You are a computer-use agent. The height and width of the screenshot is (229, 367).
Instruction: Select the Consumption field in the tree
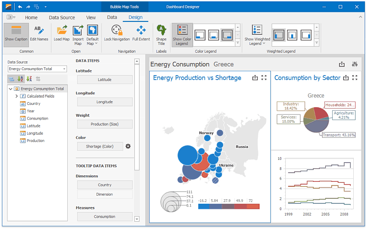tap(37, 118)
